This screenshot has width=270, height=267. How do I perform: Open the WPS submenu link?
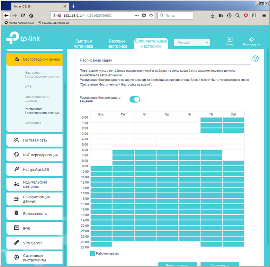click(x=28, y=87)
